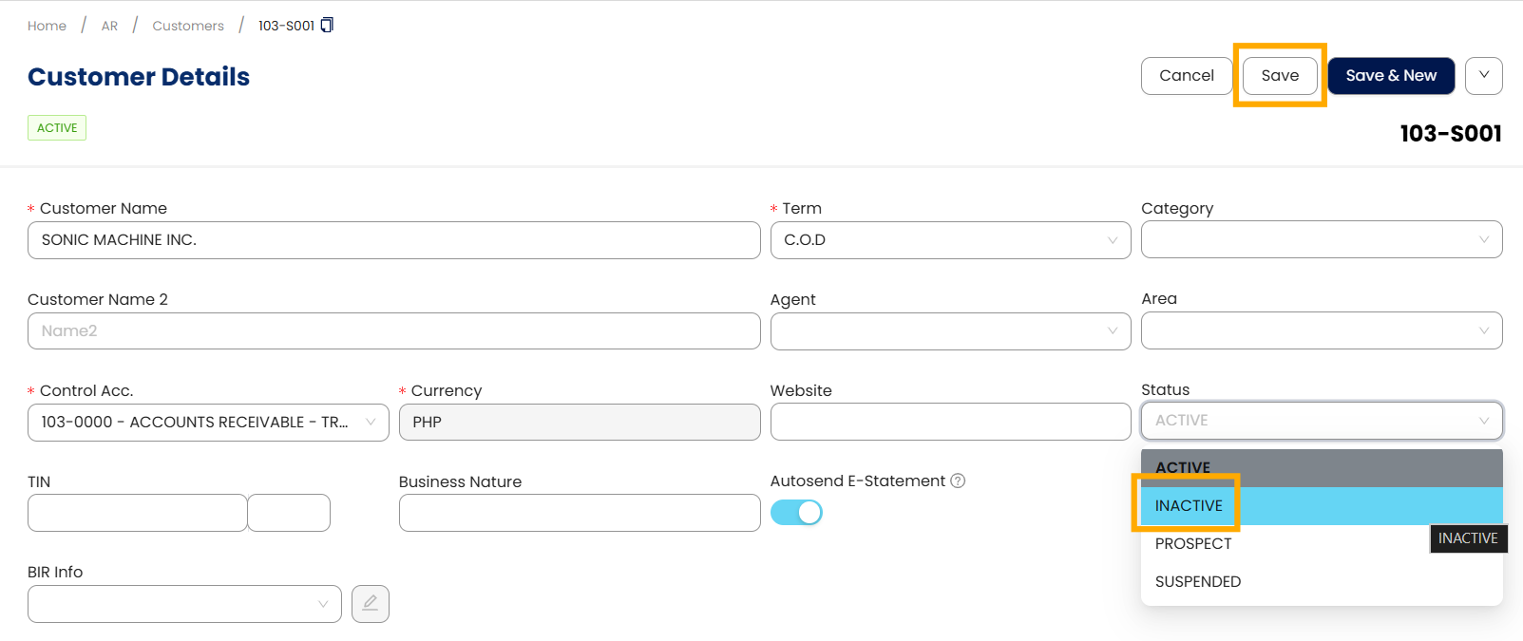1523x641 pixels.
Task: Expand the Agent dropdown
Action: [x=950, y=330]
